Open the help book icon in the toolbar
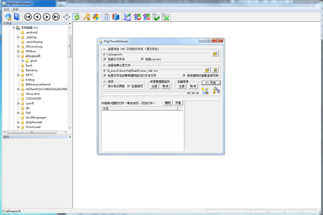The width and height of the screenshot is (323, 215). click(x=17, y=17)
